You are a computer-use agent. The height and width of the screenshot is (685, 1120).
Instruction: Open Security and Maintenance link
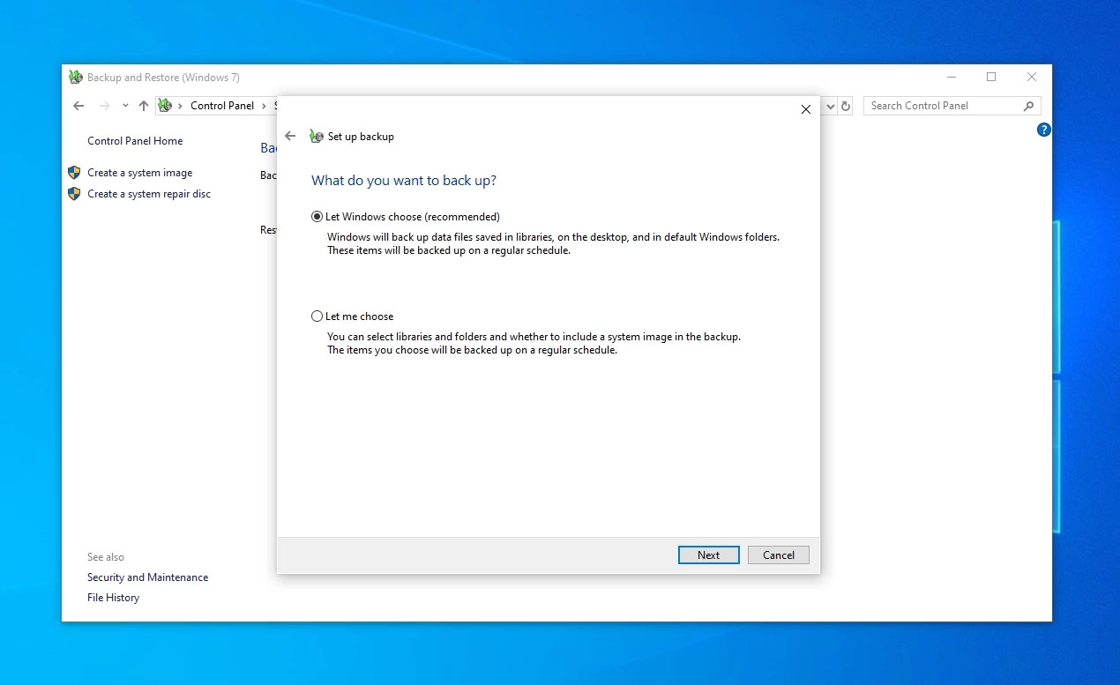click(147, 577)
